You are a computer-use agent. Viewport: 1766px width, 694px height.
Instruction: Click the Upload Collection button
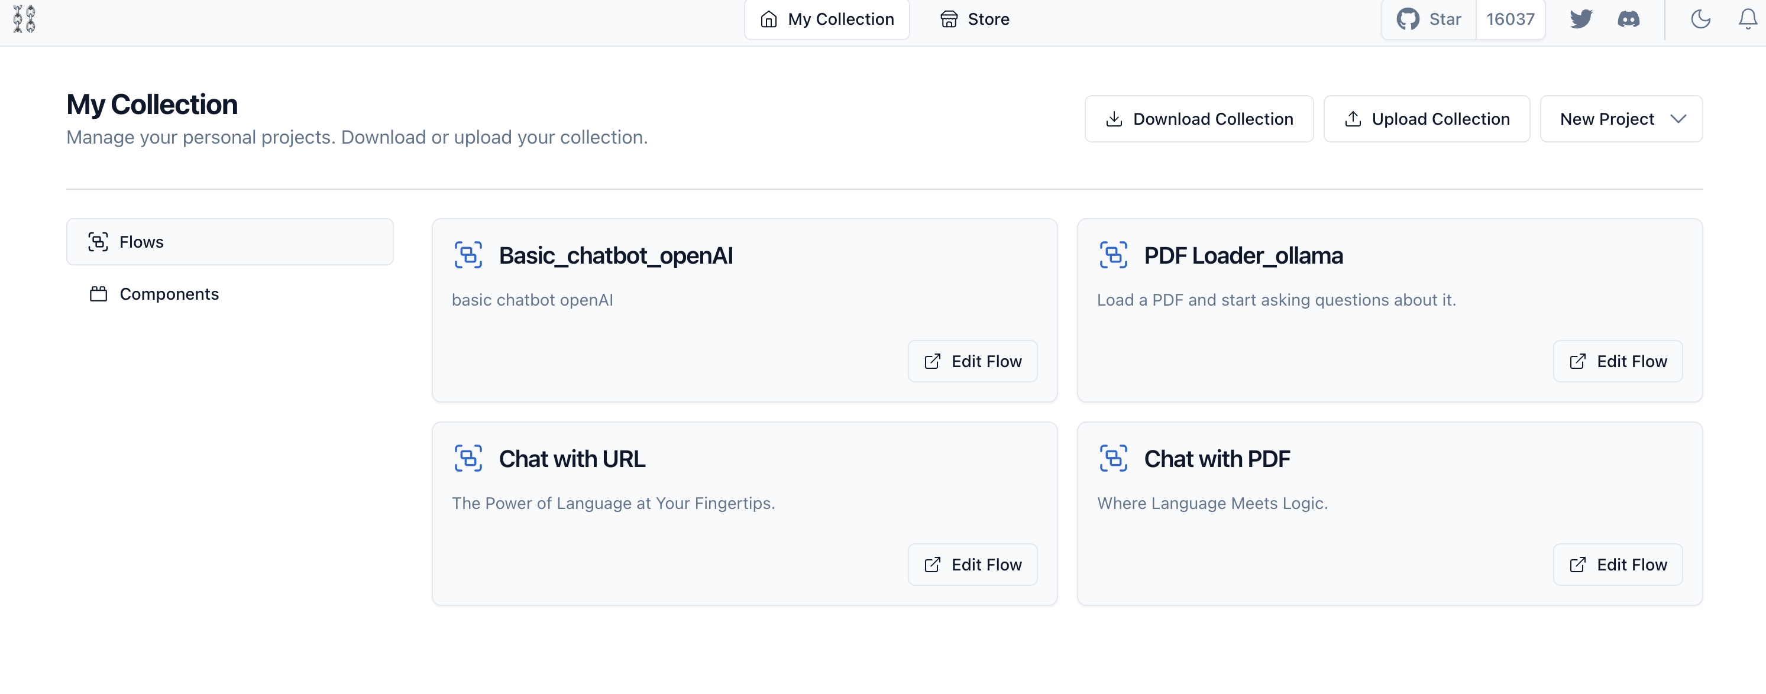(x=1427, y=119)
